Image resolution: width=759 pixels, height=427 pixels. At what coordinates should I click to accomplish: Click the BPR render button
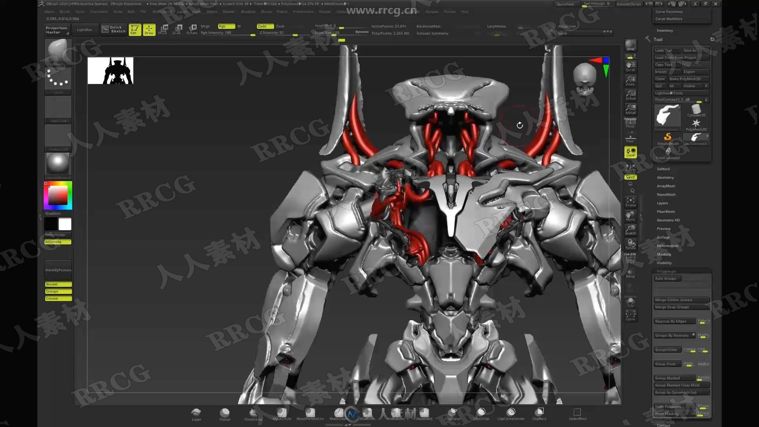631,45
